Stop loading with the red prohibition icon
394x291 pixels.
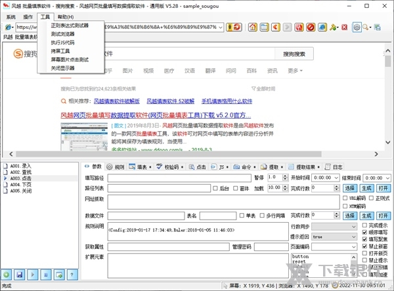[311, 27]
